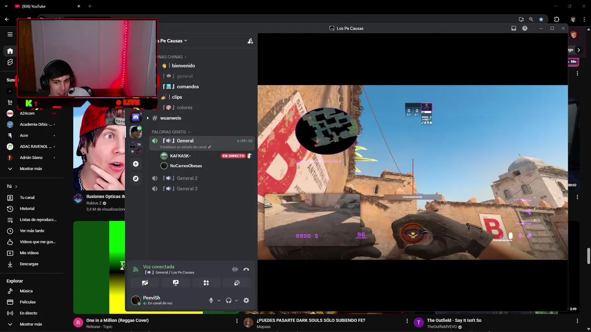Image resolution: width=591 pixels, height=332 pixels.
Task: Open Discord inbox icon in title bar
Action: tap(513, 29)
